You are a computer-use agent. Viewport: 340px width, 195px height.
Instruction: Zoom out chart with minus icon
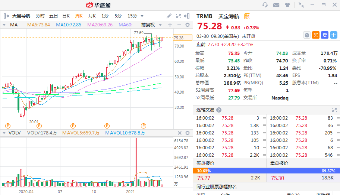(x=179, y=25)
